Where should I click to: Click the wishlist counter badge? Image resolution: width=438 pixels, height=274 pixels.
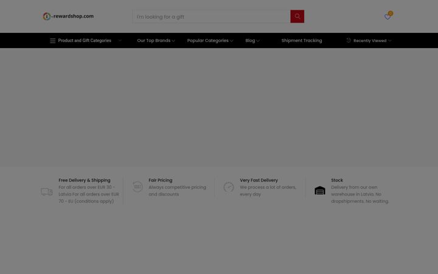tap(391, 13)
